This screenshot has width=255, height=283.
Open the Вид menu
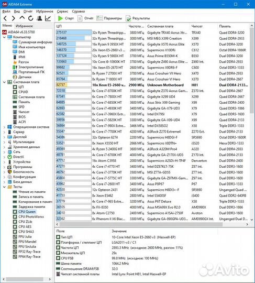[17, 12]
